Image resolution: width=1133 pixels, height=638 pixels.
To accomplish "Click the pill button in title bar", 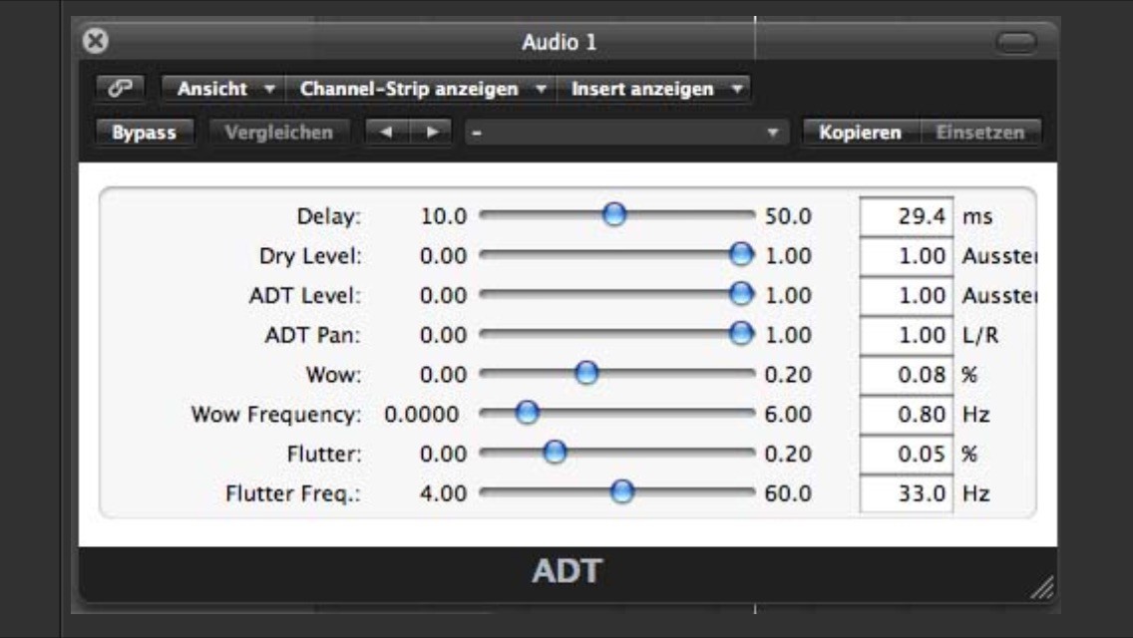I will pyautogui.click(x=1016, y=43).
